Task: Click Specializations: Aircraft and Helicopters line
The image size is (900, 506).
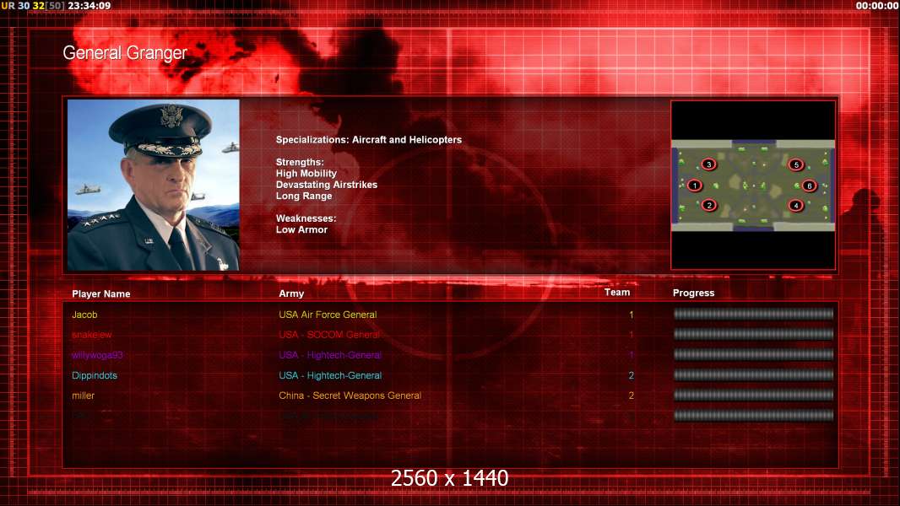Action: [368, 140]
